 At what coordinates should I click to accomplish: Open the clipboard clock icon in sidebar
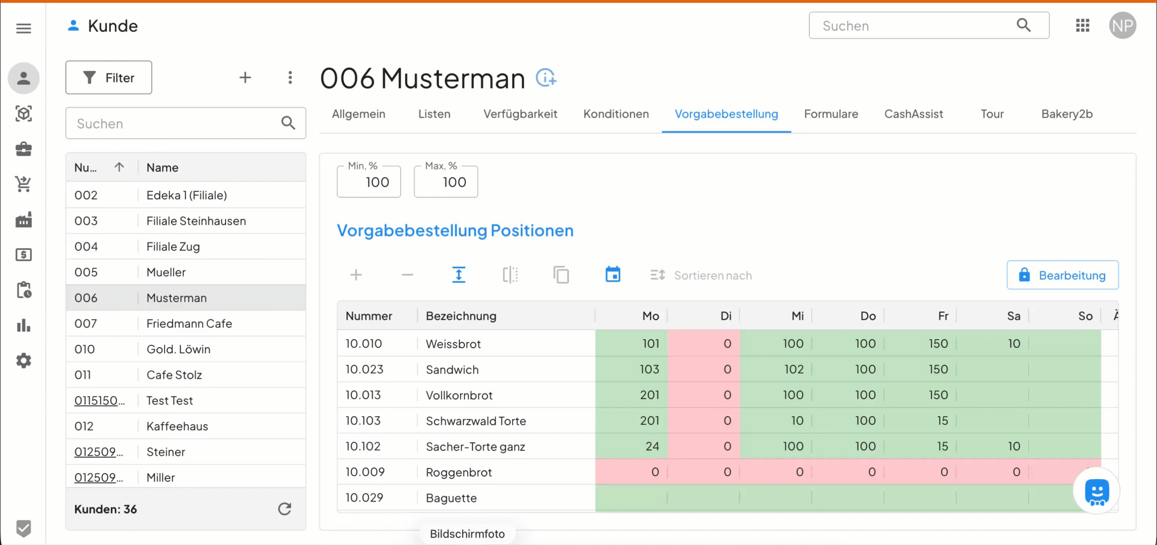tap(23, 290)
